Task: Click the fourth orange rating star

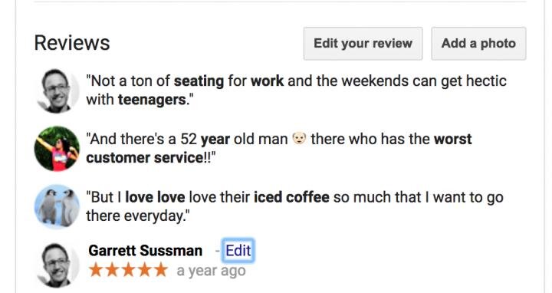Action: (144, 270)
